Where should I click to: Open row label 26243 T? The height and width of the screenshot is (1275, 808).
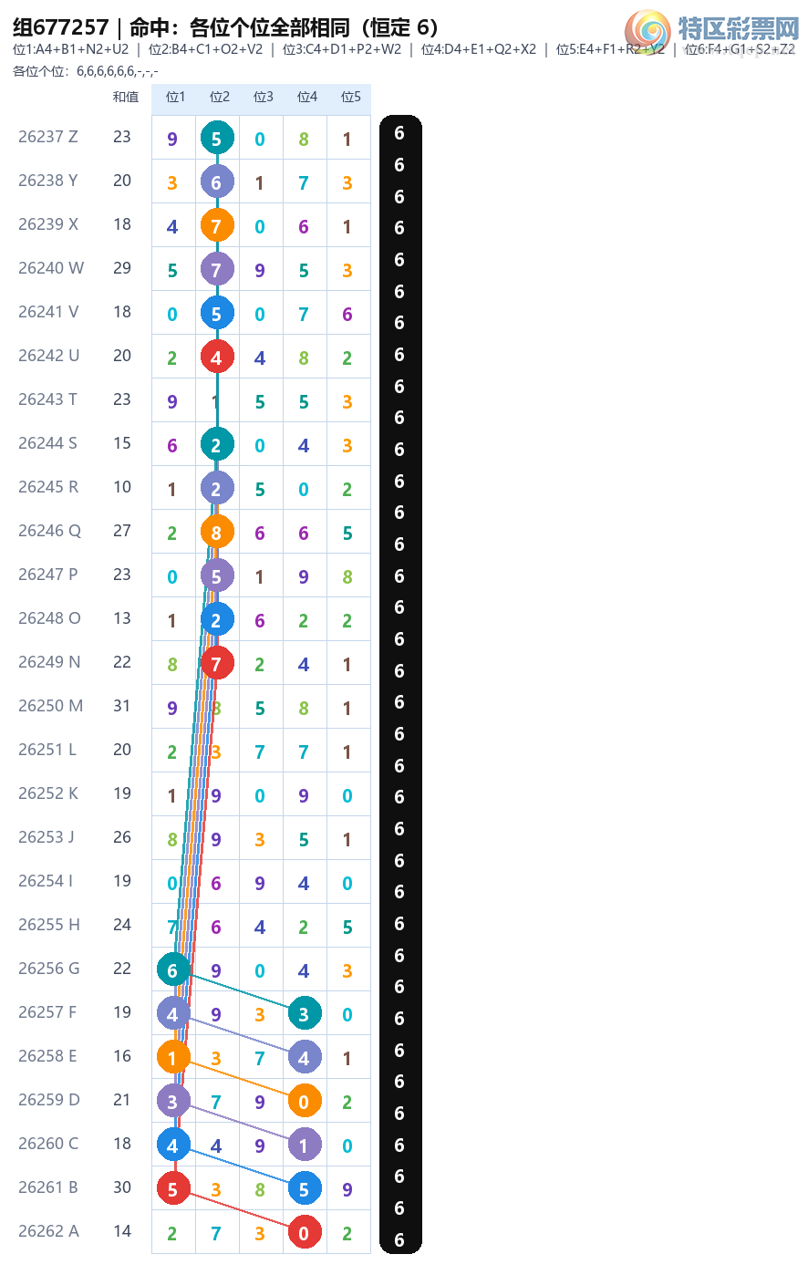point(47,399)
